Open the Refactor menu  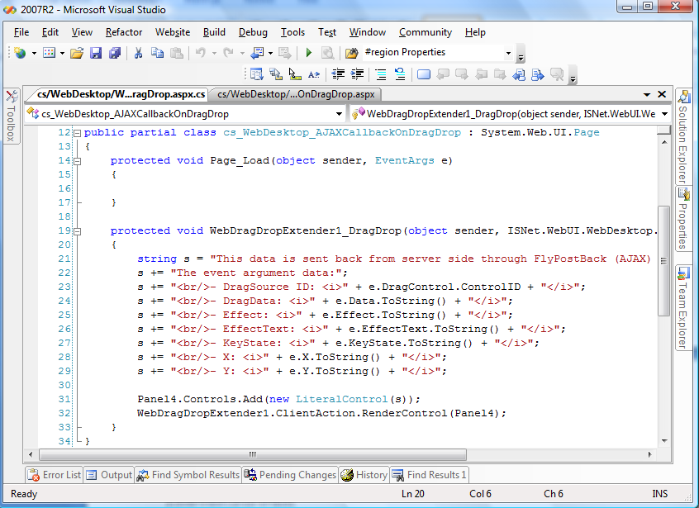(124, 32)
